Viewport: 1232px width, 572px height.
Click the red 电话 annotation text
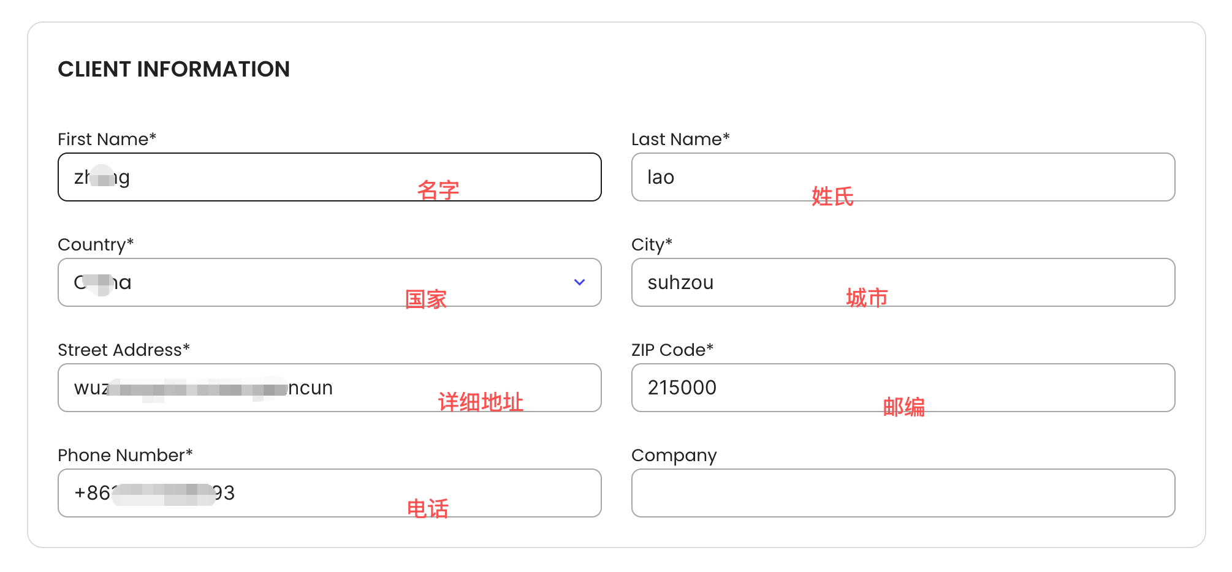click(428, 508)
